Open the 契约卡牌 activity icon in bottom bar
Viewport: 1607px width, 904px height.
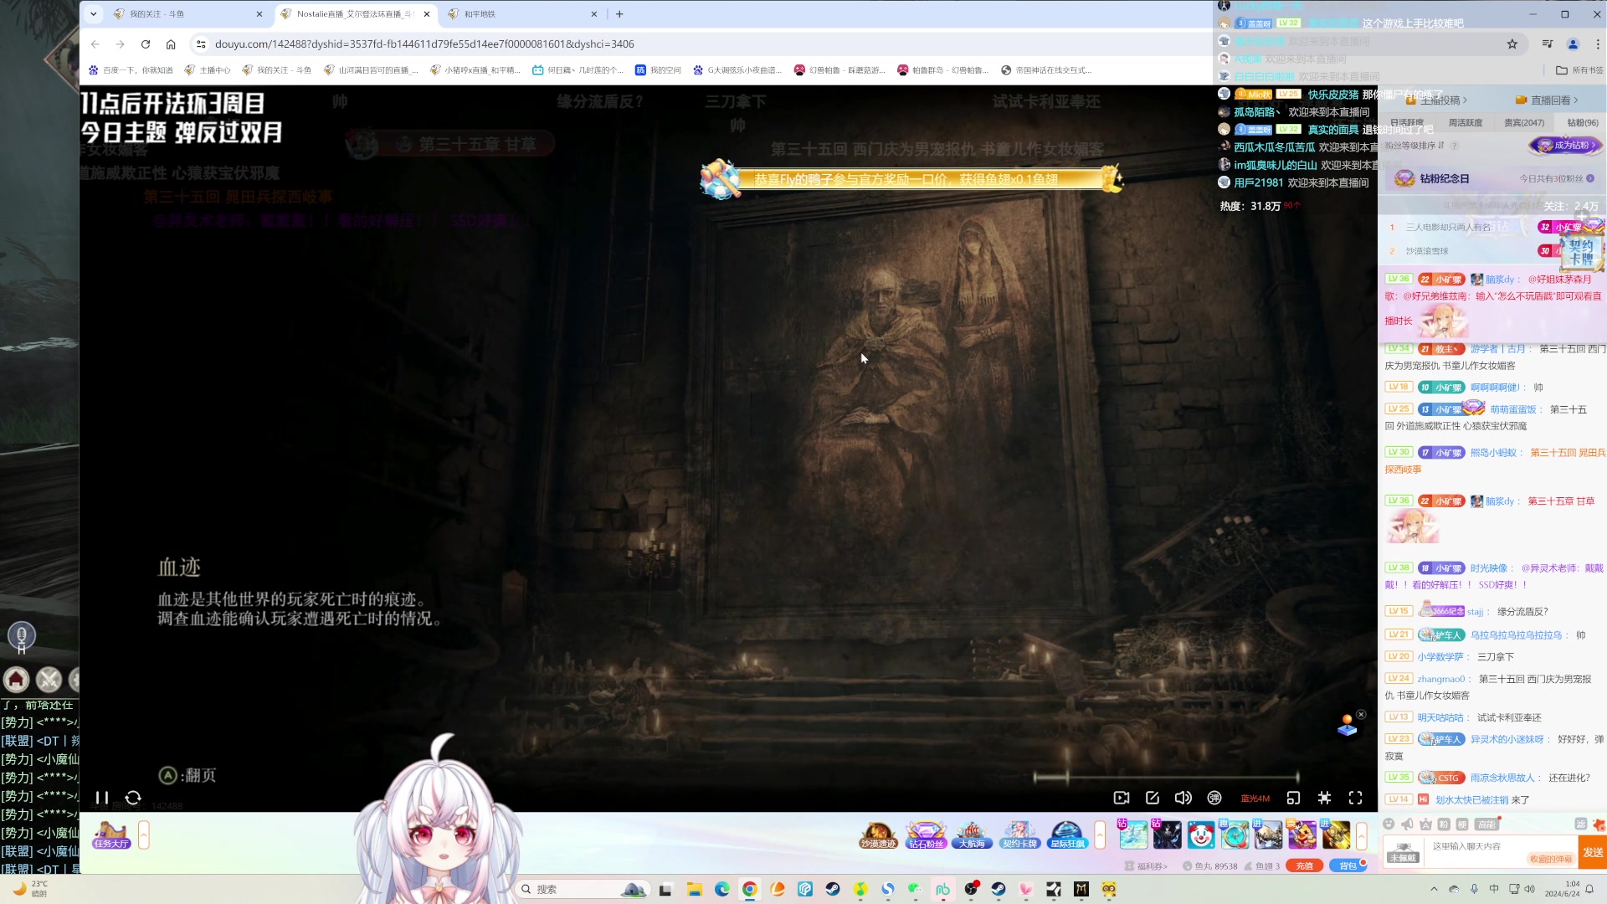(1019, 835)
